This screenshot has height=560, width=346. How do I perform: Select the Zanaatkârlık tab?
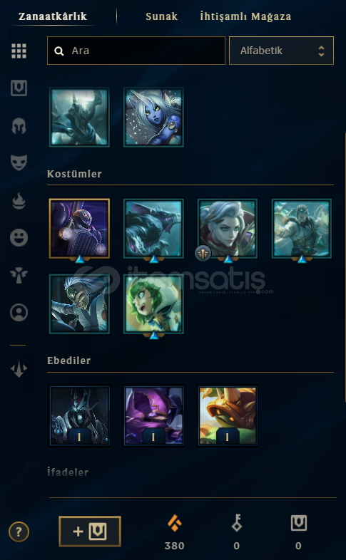pos(53,16)
